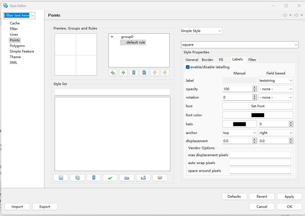Open the style folder icon
This screenshot has height=216, width=305.
point(160,178)
